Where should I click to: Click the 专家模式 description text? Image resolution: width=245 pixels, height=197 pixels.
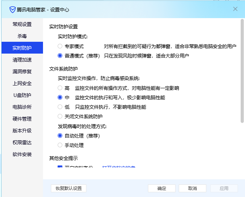click(x=170, y=46)
